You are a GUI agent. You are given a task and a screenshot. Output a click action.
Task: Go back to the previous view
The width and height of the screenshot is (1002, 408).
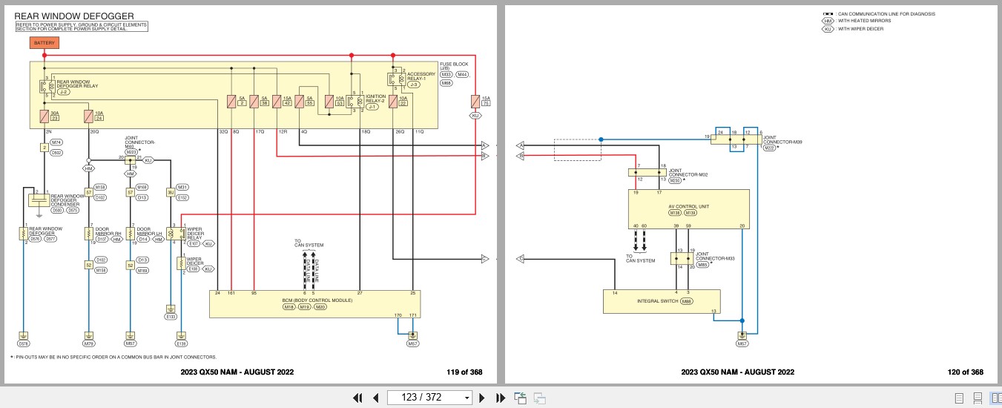tap(521, 398)
